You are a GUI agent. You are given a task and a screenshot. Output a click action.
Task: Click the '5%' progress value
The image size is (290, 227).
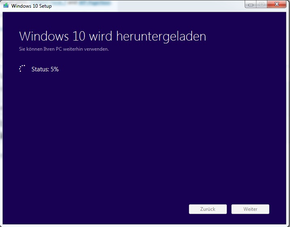point(55,69)
